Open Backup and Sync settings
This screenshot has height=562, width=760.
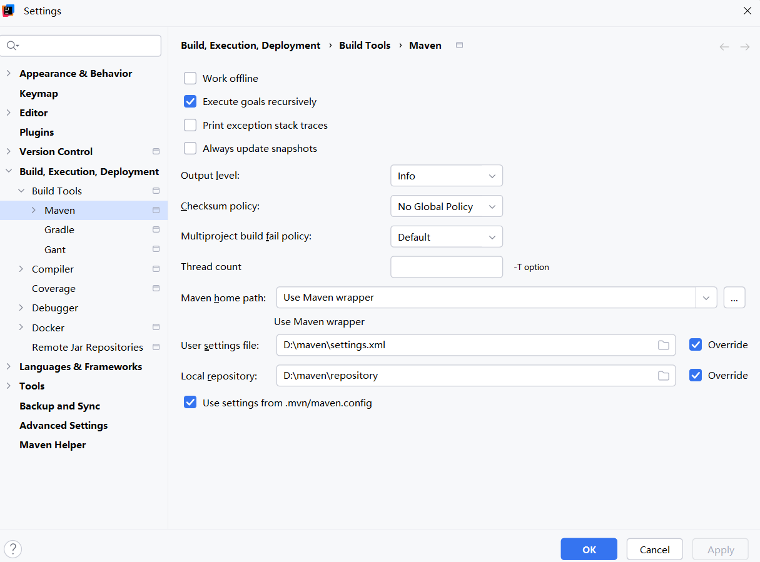59,406
